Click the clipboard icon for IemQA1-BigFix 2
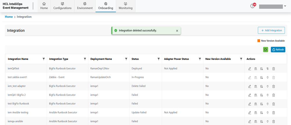 (x=256, y=95)
